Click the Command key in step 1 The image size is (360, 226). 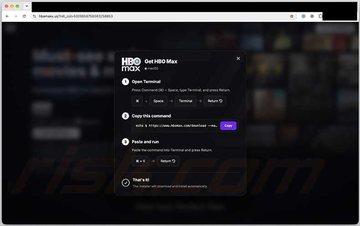[x=137, y=101]
